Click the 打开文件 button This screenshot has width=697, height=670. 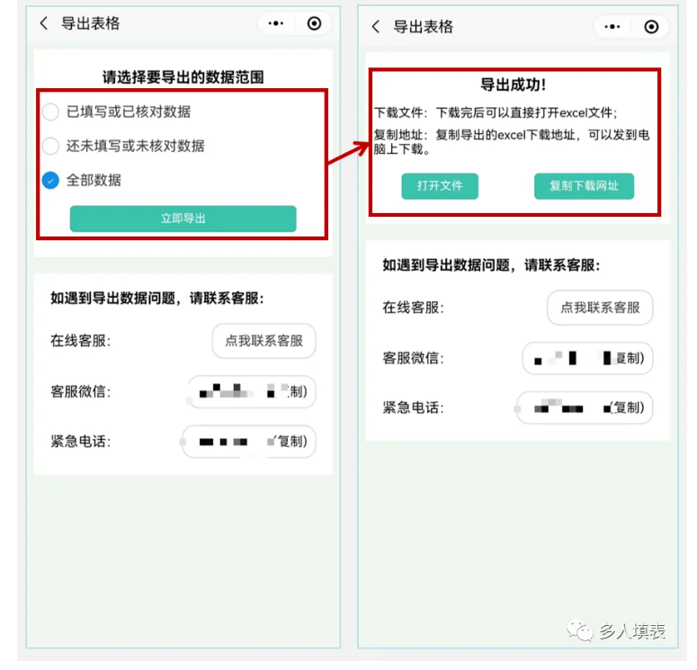click(x=440, y=186)
